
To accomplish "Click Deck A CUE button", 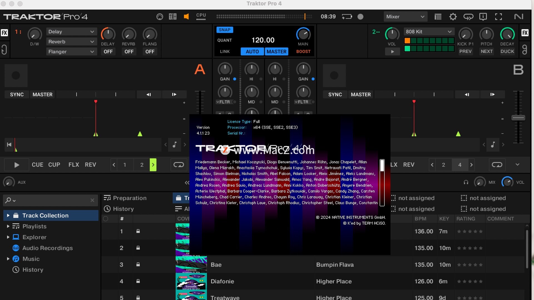I will (38, 165).
